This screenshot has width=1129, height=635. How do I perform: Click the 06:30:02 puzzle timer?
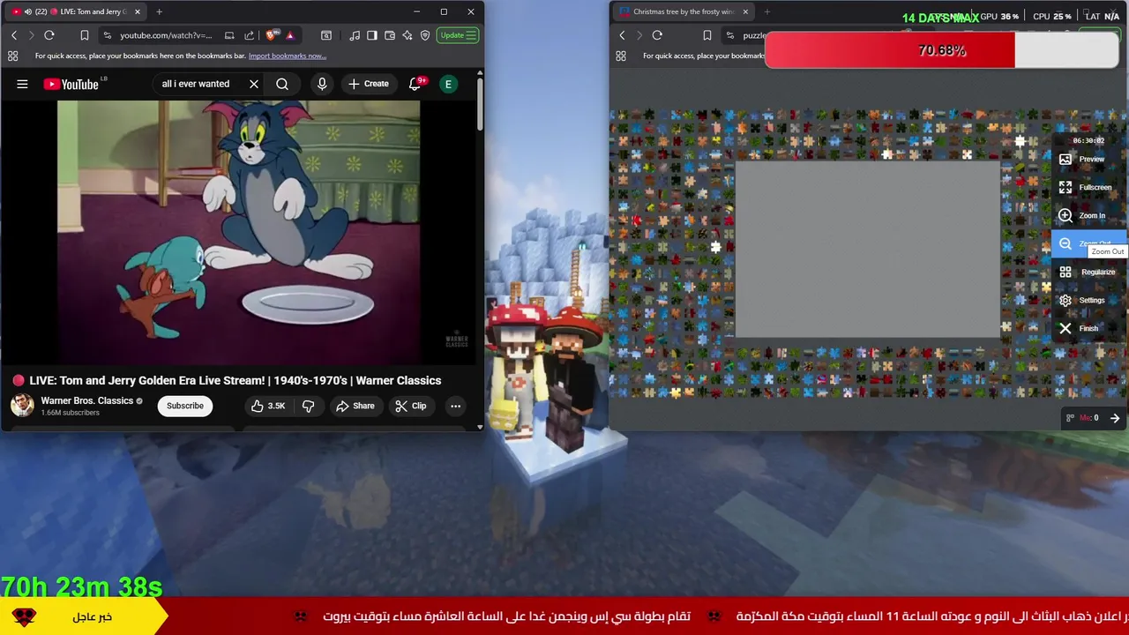(x=1088, y=140)
